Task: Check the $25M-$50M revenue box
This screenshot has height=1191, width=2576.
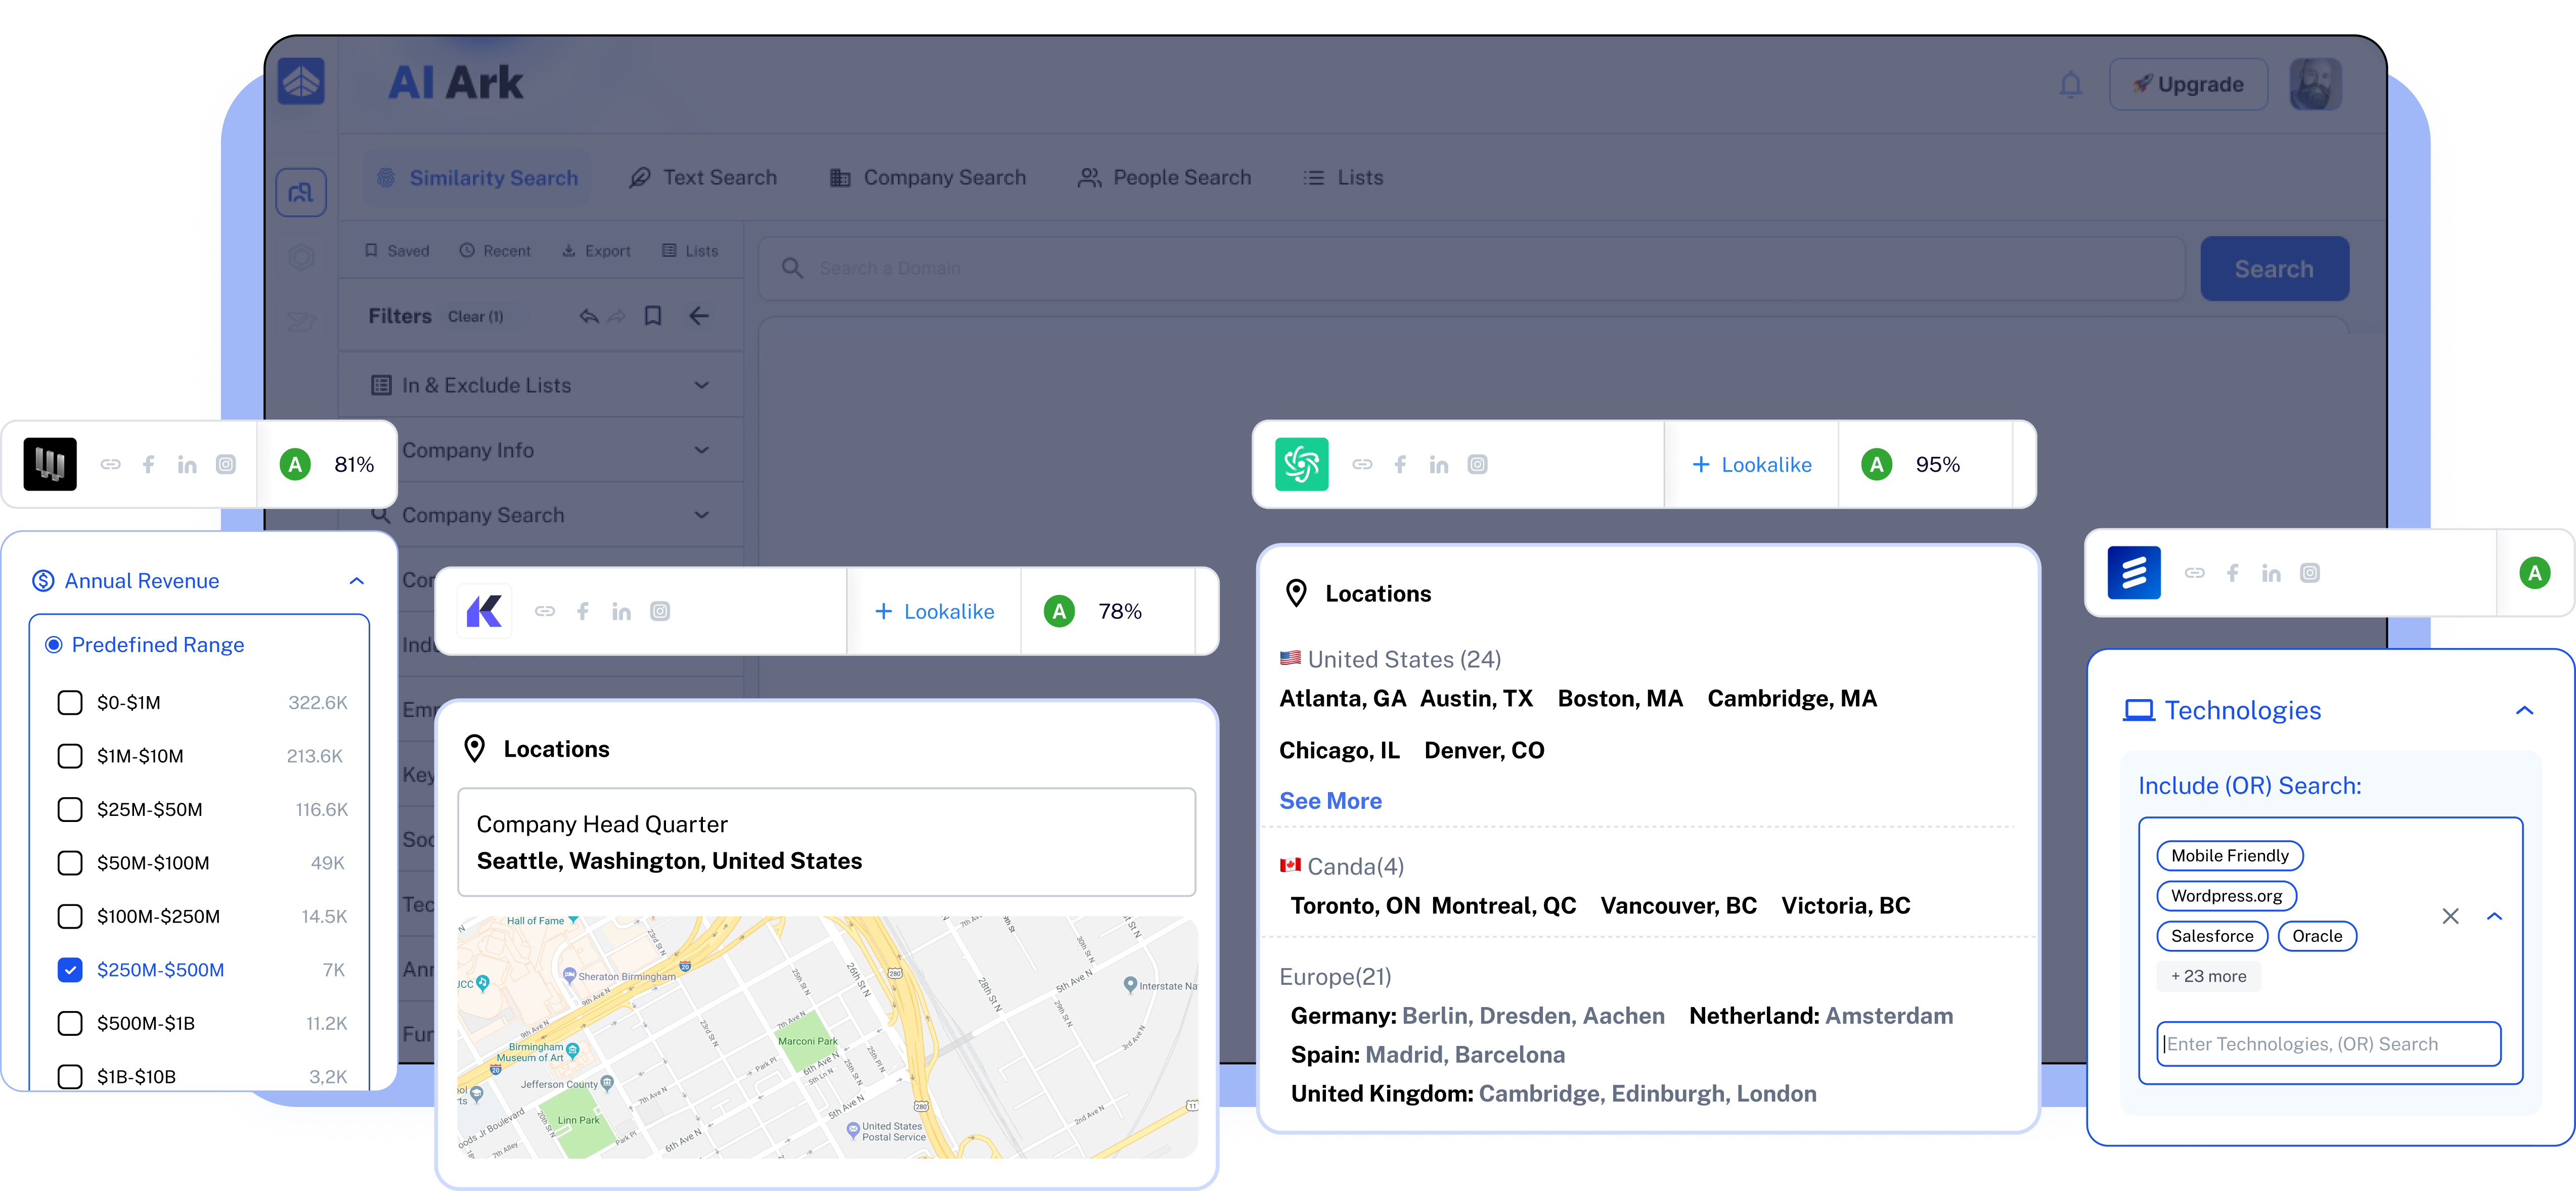Action: point(70,810)
